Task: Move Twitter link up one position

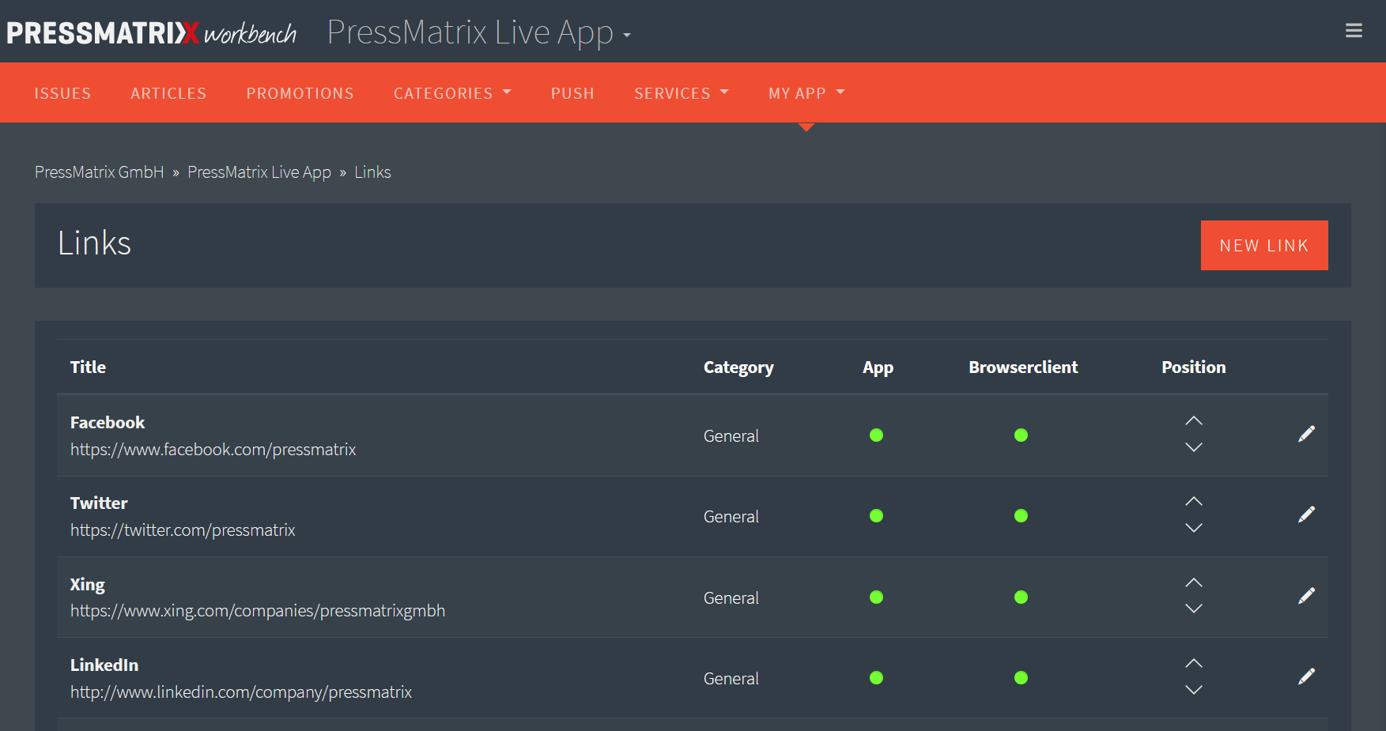Action: coord(1194,502)
